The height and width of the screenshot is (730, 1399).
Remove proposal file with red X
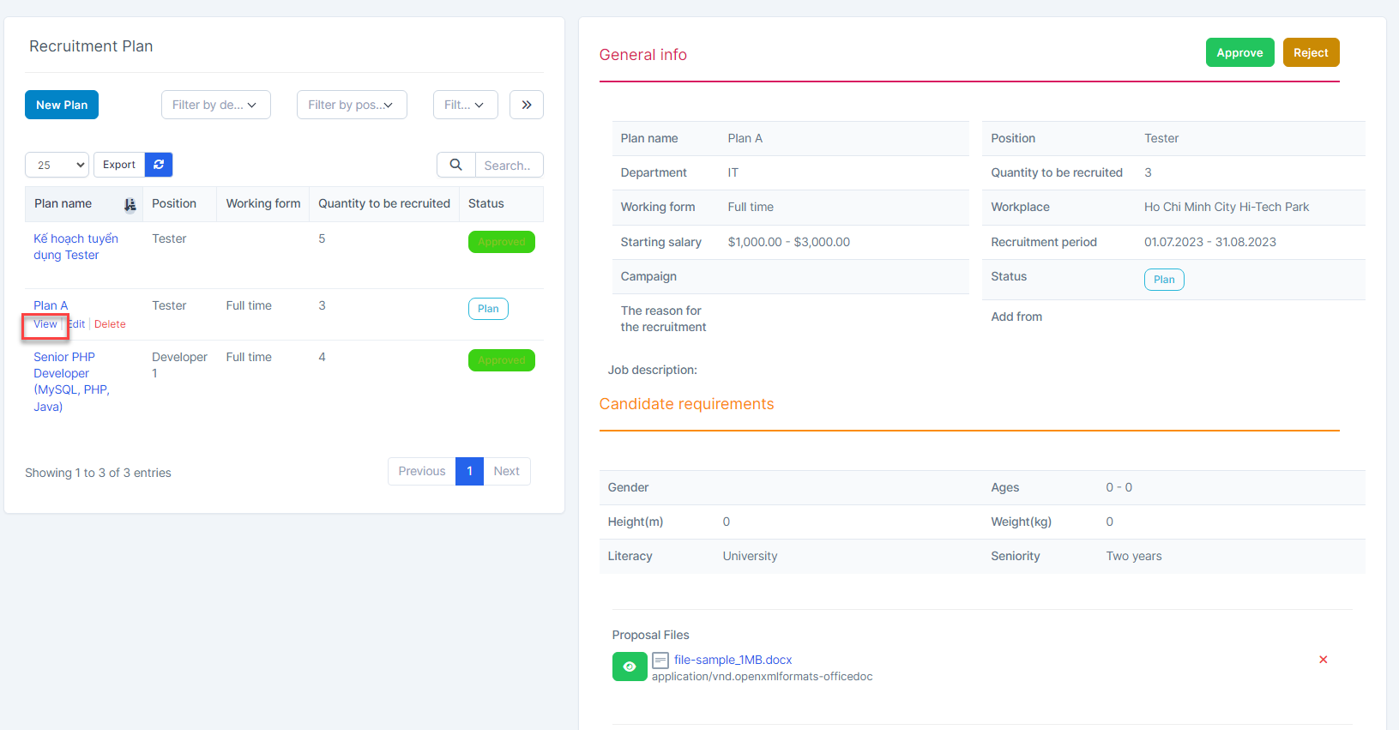click(1323, 660)
